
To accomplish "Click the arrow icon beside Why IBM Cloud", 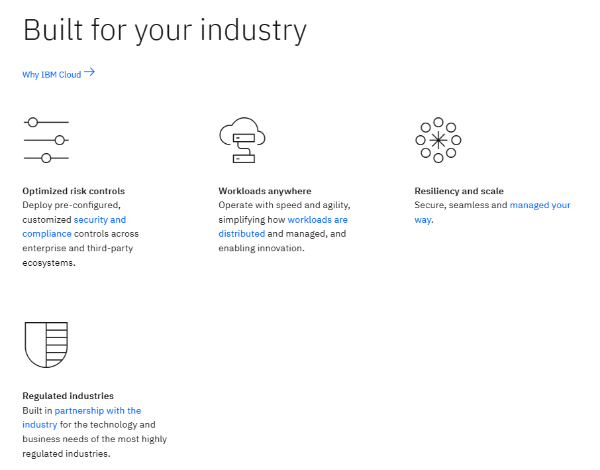I will pos(89,72).
